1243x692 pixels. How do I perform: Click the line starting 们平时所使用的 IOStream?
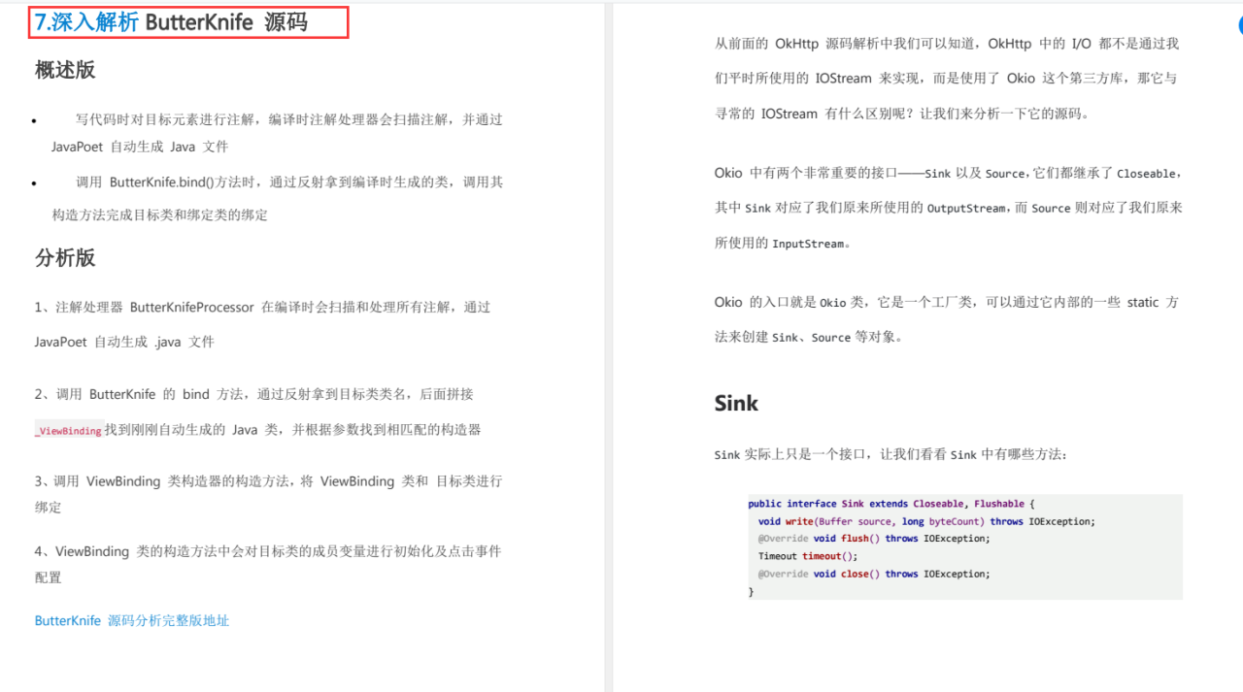[x=946, y=79]
